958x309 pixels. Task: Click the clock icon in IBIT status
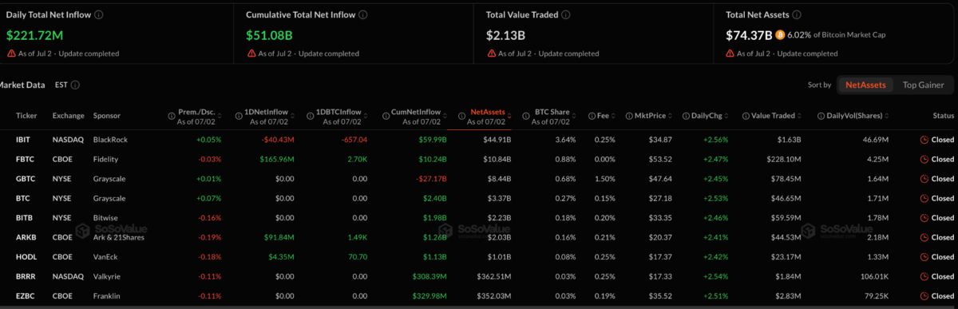(924, 139)
